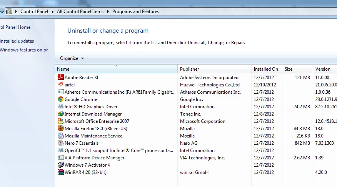Viewport: 337px width, 187px height.
Task: Click publisher Huawei Technologies Co.,Ltd
Action: click(x=210, y=85)
